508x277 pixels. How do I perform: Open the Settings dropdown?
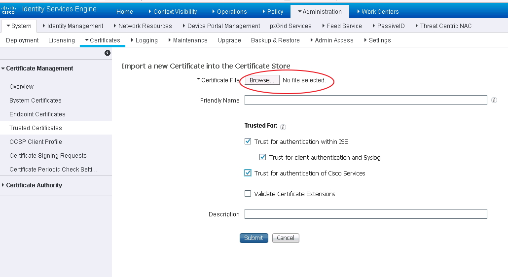tap(377, 40)
